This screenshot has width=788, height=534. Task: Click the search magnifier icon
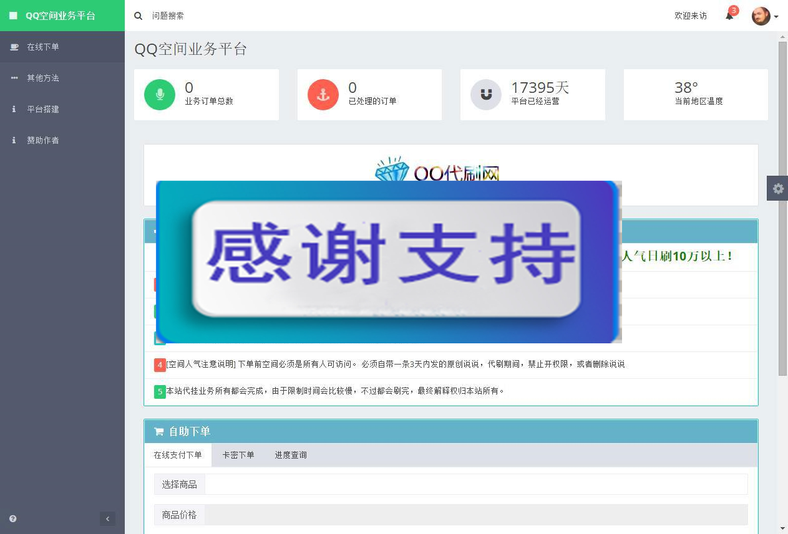(139, 16)
